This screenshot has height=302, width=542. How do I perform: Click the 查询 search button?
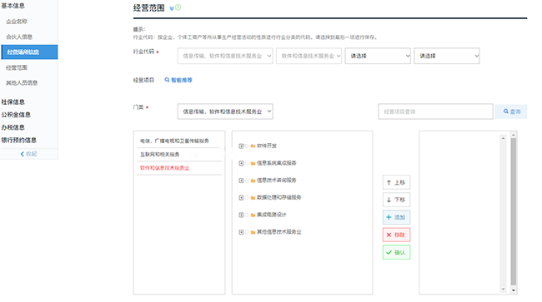511,111
